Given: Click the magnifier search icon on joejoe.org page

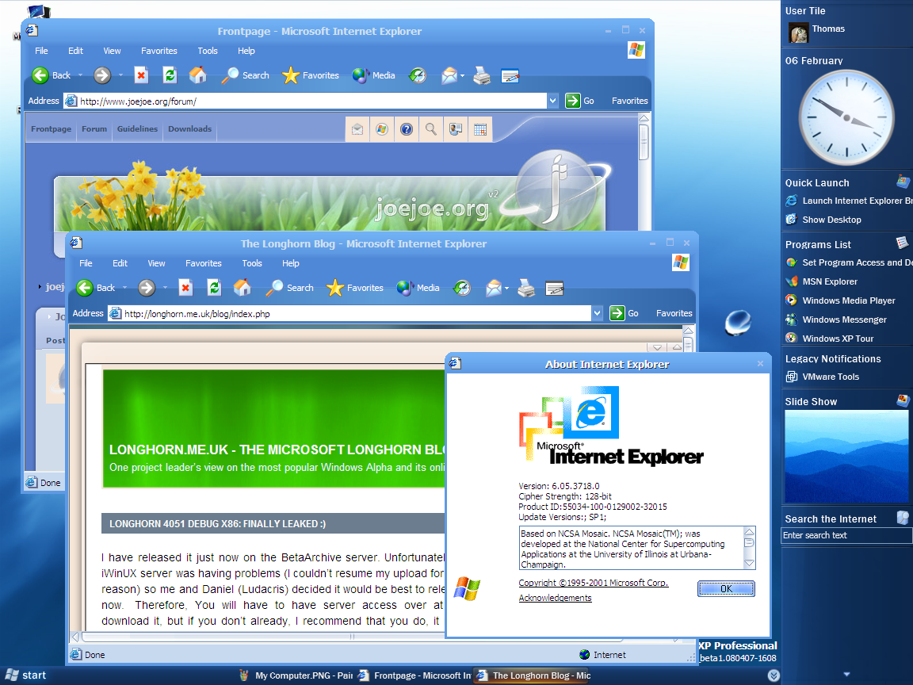Looking at the screenshot, I should coord(431,129).
